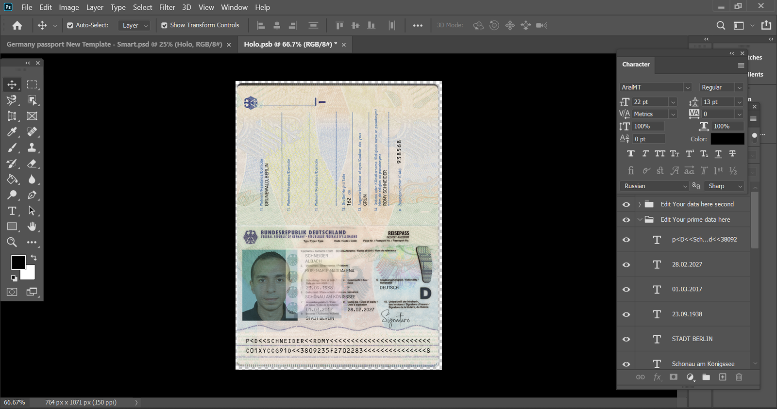Choose the Zoom tool in toolbox
The image size is (777, 409).
point(12,243)
